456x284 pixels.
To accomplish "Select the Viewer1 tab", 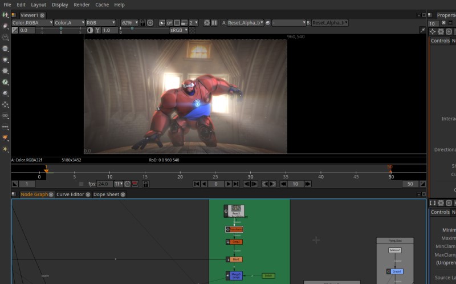I will click(x=30, y=15).
